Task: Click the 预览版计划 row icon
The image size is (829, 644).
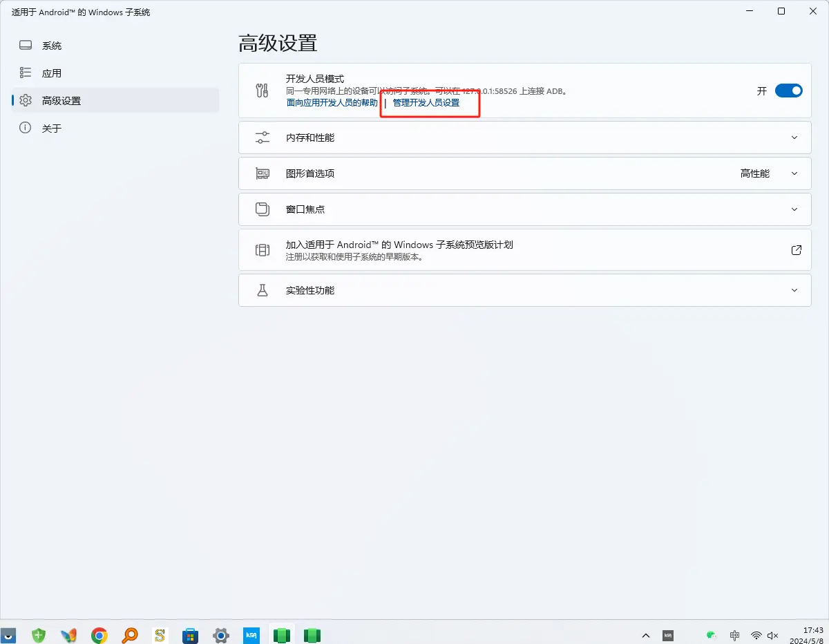Action: [263, 250]
